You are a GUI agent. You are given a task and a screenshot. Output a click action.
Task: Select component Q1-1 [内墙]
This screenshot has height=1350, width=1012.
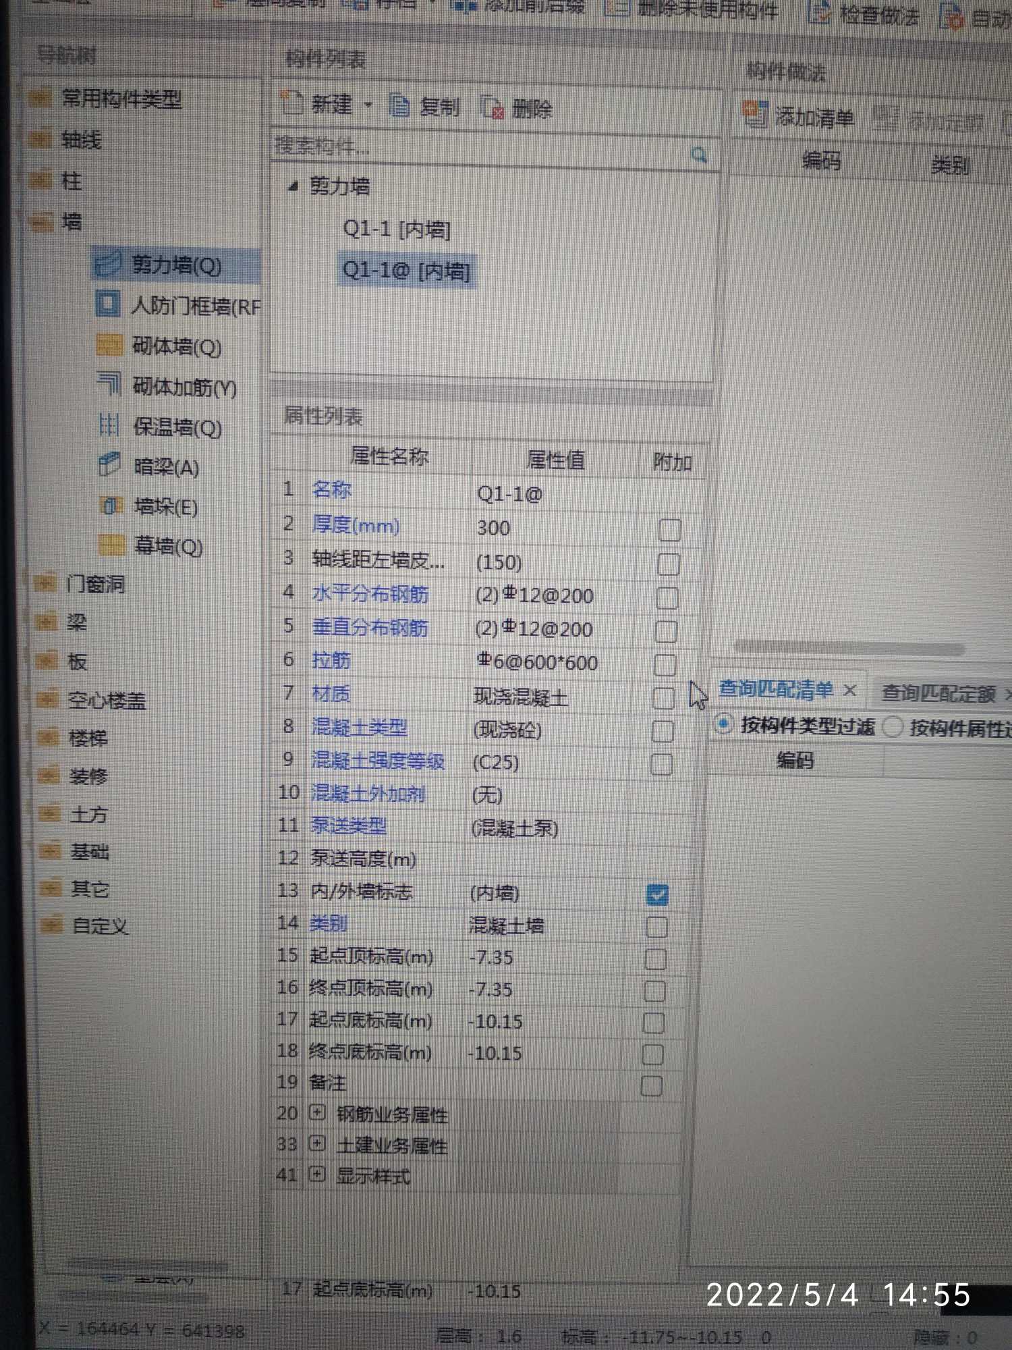coord(397,230)
